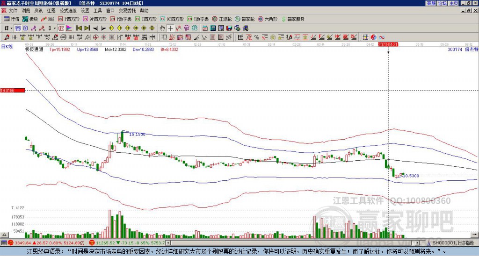This screenshot has width=479, height=256.
Task: Click the 日K线 label at chart corner
Action: click(7, 46)
